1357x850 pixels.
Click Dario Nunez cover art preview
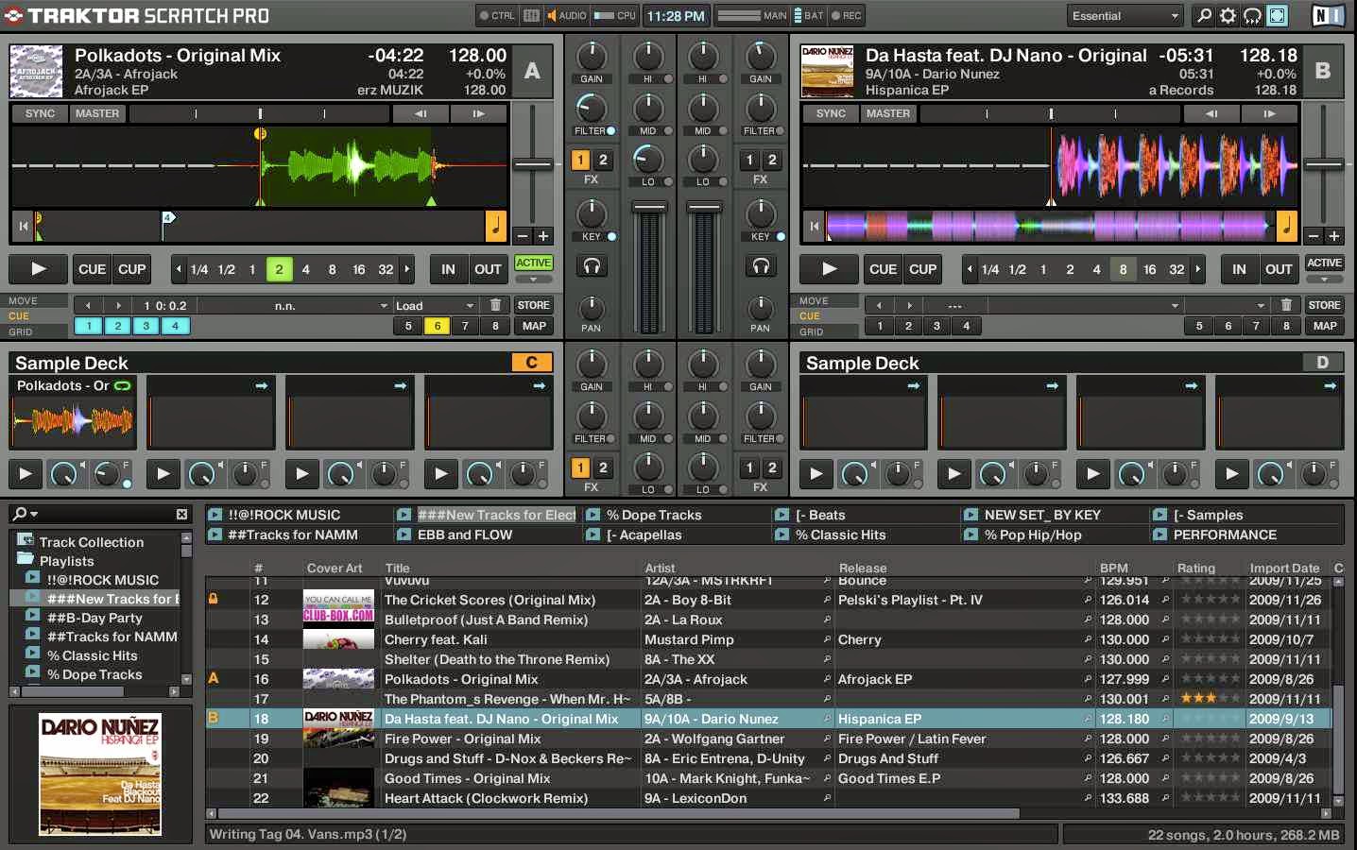(100, 774)
